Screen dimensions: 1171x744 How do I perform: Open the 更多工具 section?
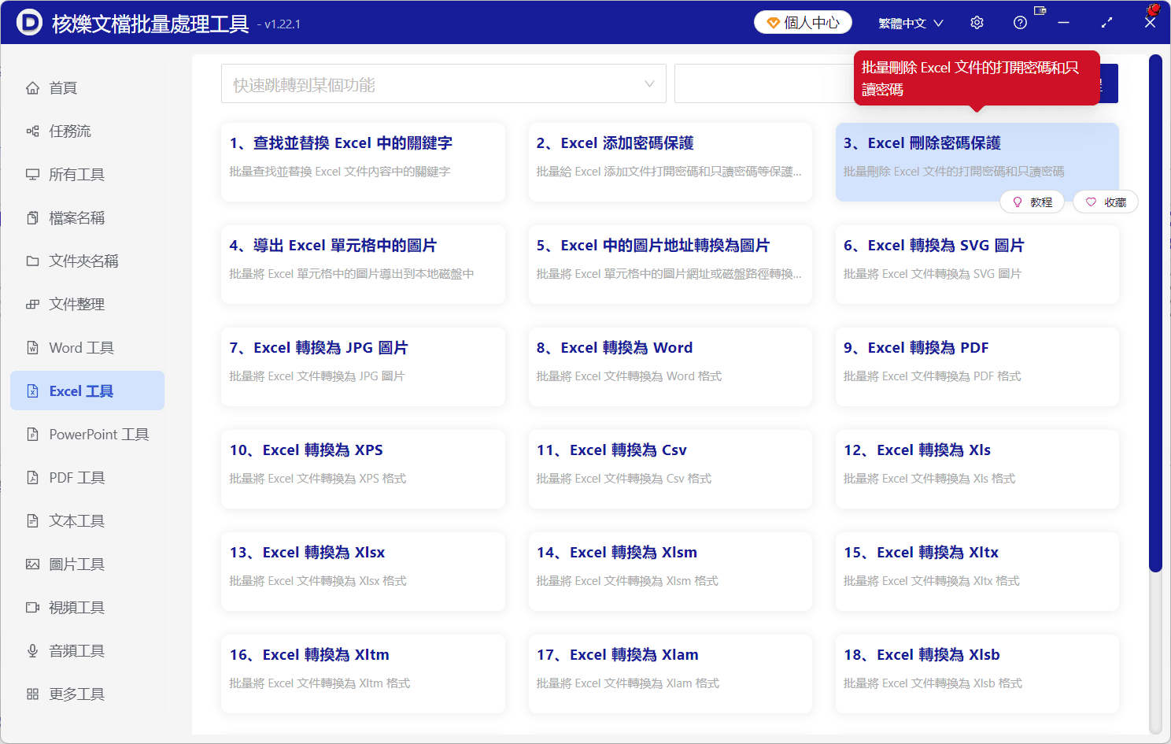point(75,694)
